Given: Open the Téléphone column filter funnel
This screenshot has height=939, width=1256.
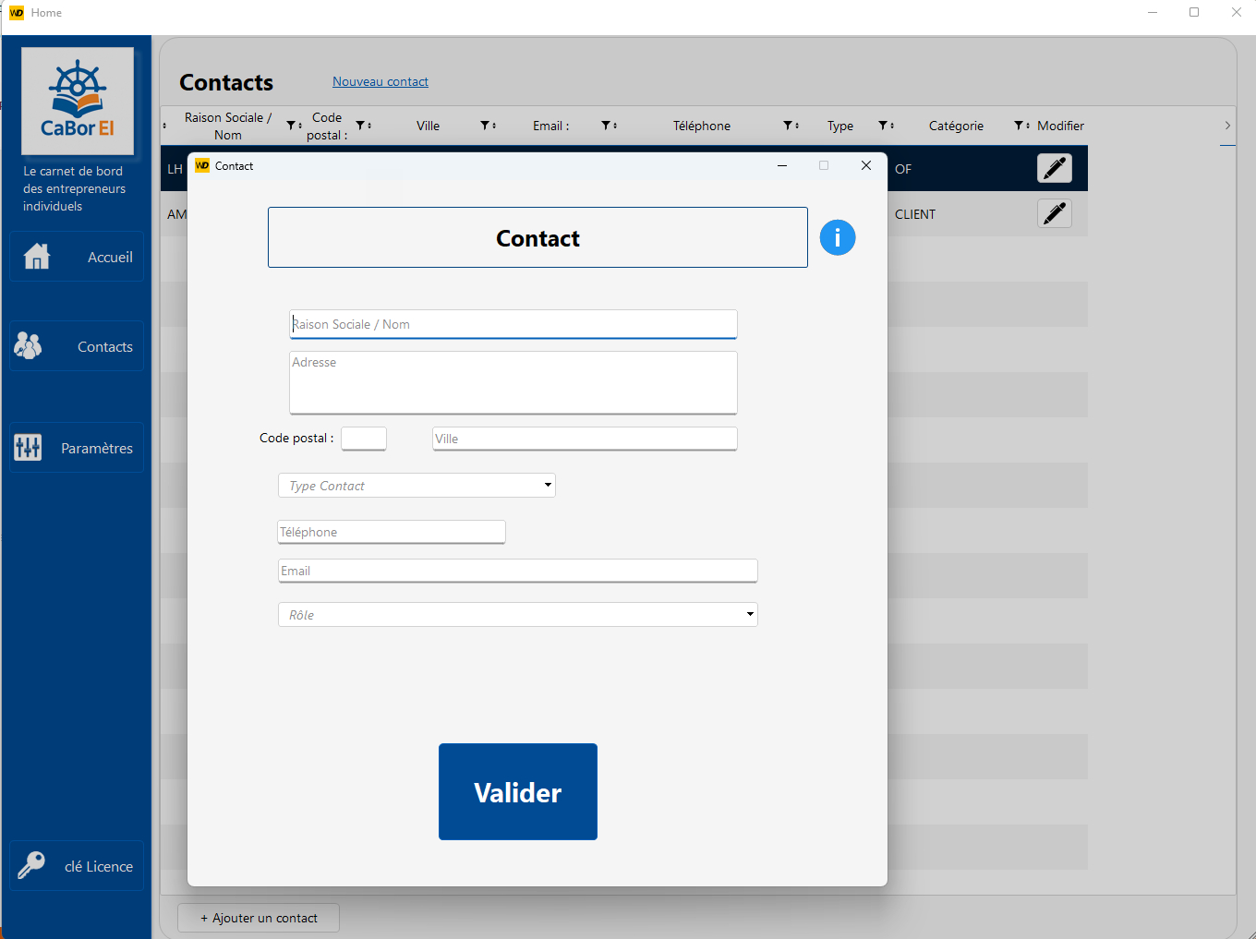Looking at the screenshot, I should point(789,126).
